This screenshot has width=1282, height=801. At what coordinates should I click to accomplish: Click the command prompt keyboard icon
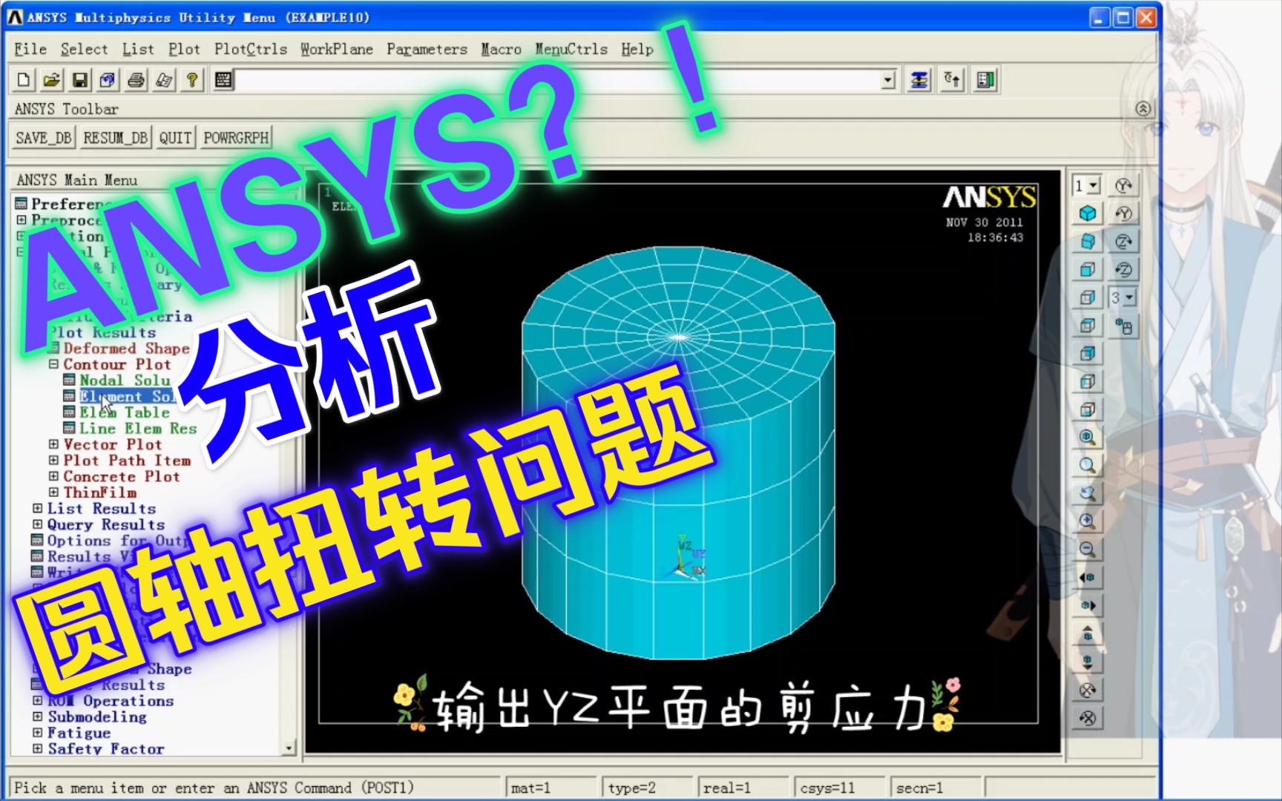tap(223, 80)
